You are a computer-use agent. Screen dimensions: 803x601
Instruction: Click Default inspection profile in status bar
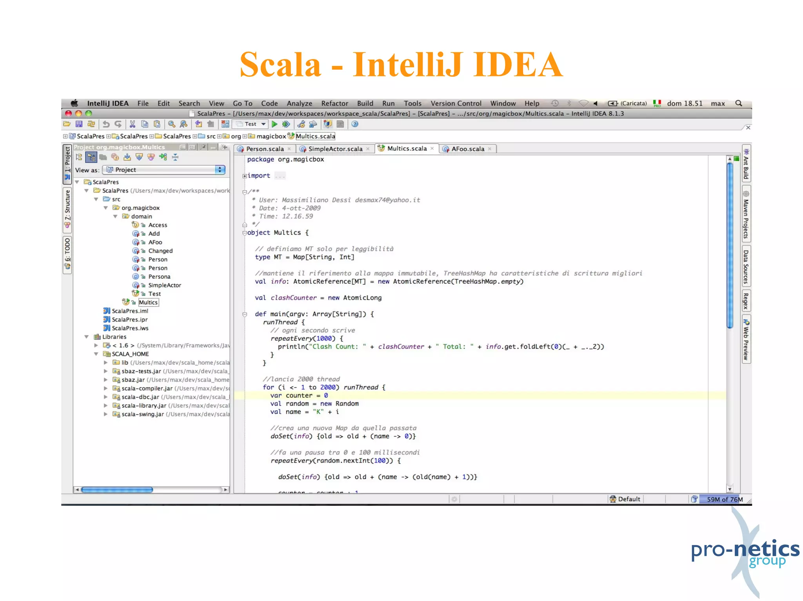point(625,499)
